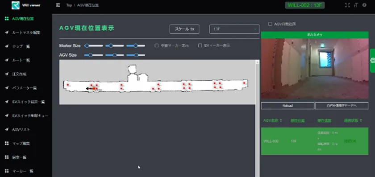Viewport: 375px width, 177px height.
Task: Collapse the sidebar with the hamburger icon
Action: 58,5
